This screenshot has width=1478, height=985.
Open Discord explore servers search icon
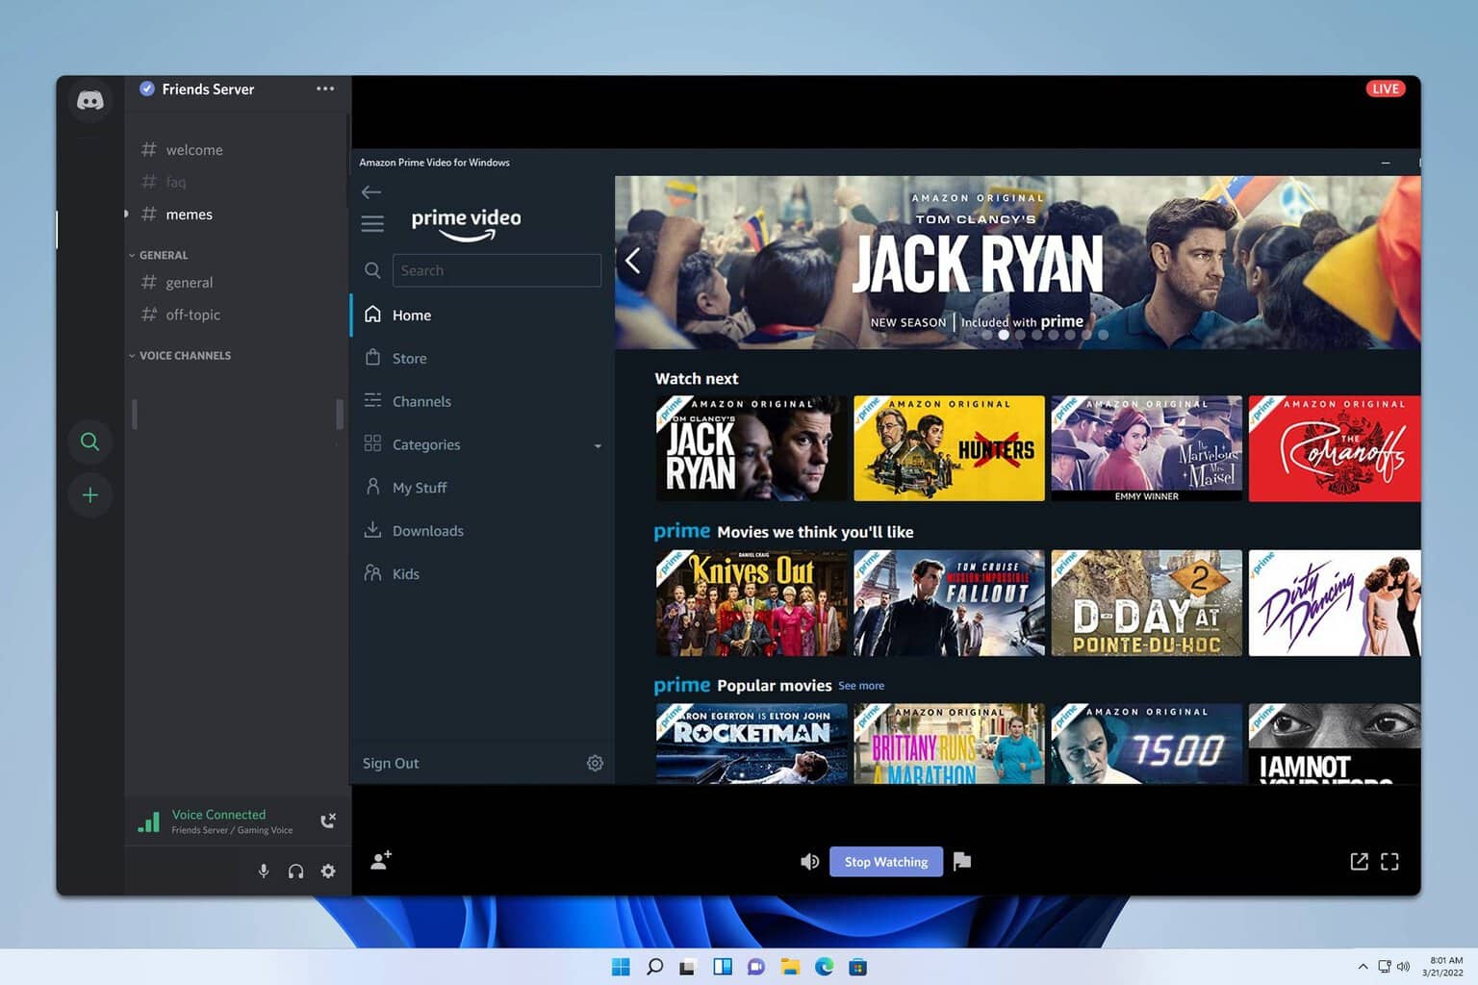89,442
